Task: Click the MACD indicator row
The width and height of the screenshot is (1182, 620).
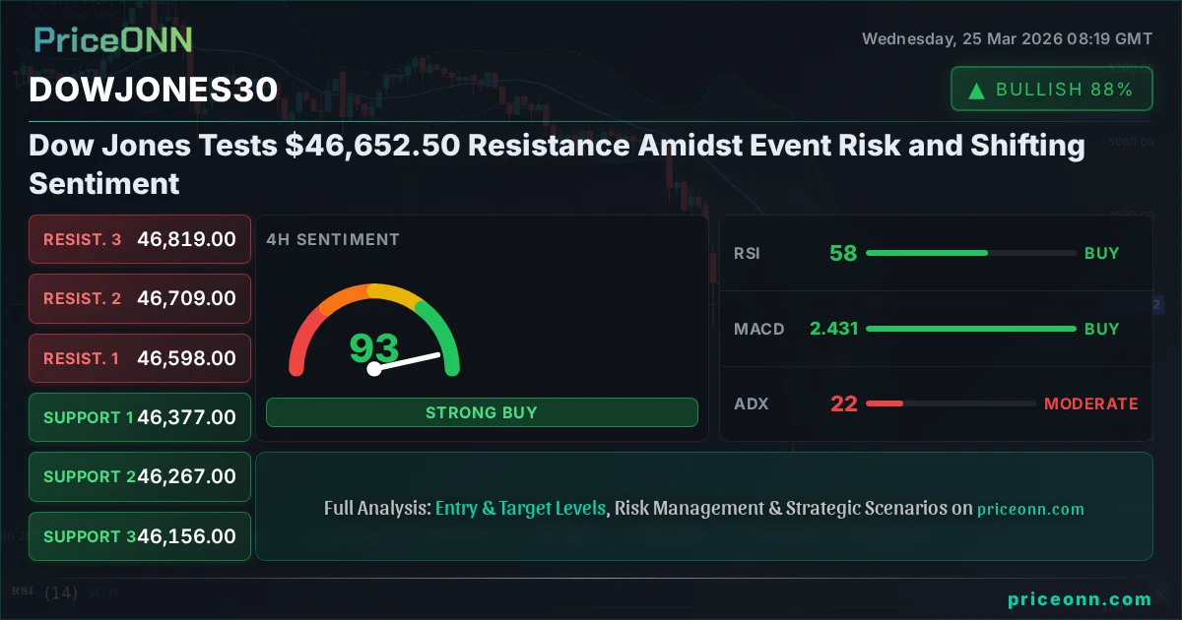Action: (x=936, y=329)
